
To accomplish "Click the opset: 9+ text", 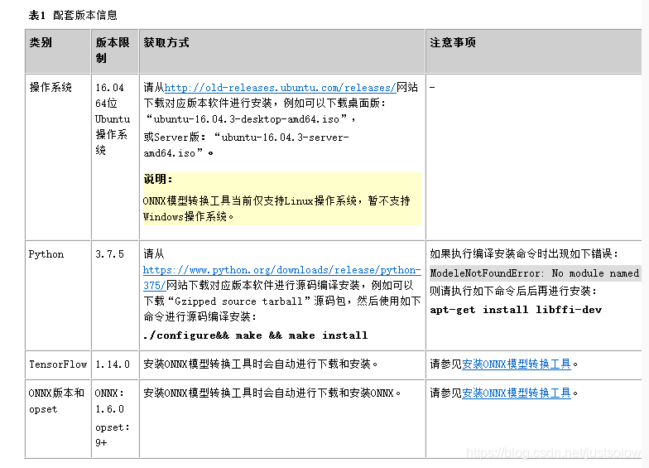I will click(x=113, y=435).
